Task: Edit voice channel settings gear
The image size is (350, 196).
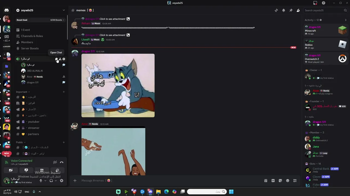Action: coord(64,59)
